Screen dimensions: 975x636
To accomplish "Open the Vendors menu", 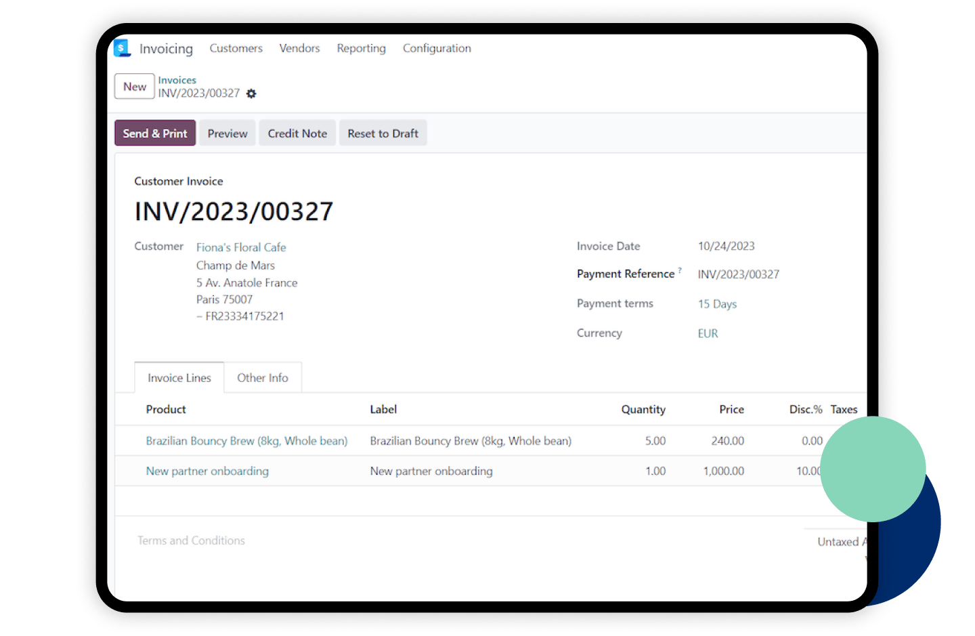I will (x=299, y=48).
